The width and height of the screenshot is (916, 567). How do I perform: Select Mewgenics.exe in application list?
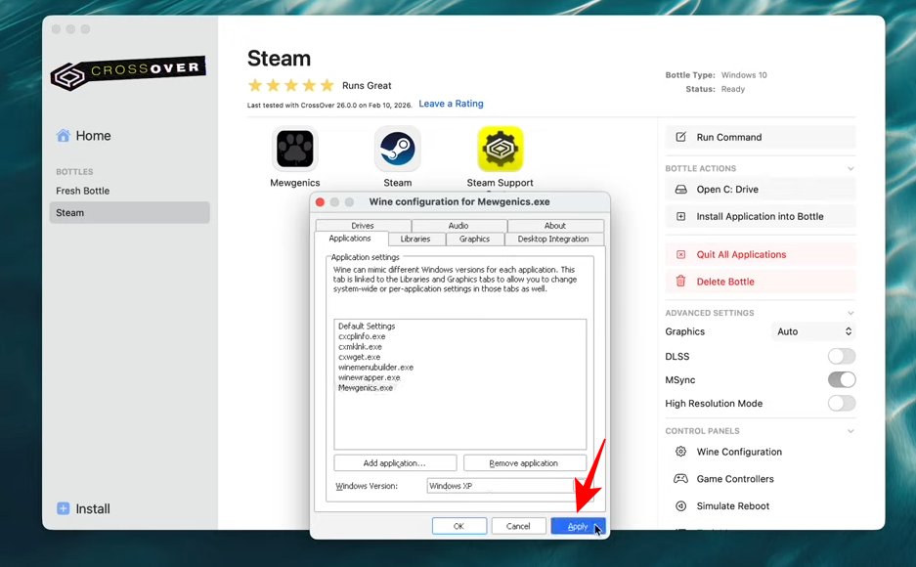tap(366, 388)
